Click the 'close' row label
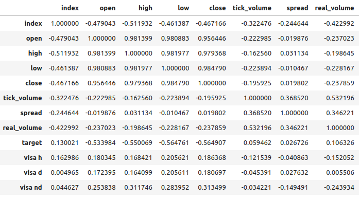The image size is (359, 200). pyautogui.click(x=33, y=83)
